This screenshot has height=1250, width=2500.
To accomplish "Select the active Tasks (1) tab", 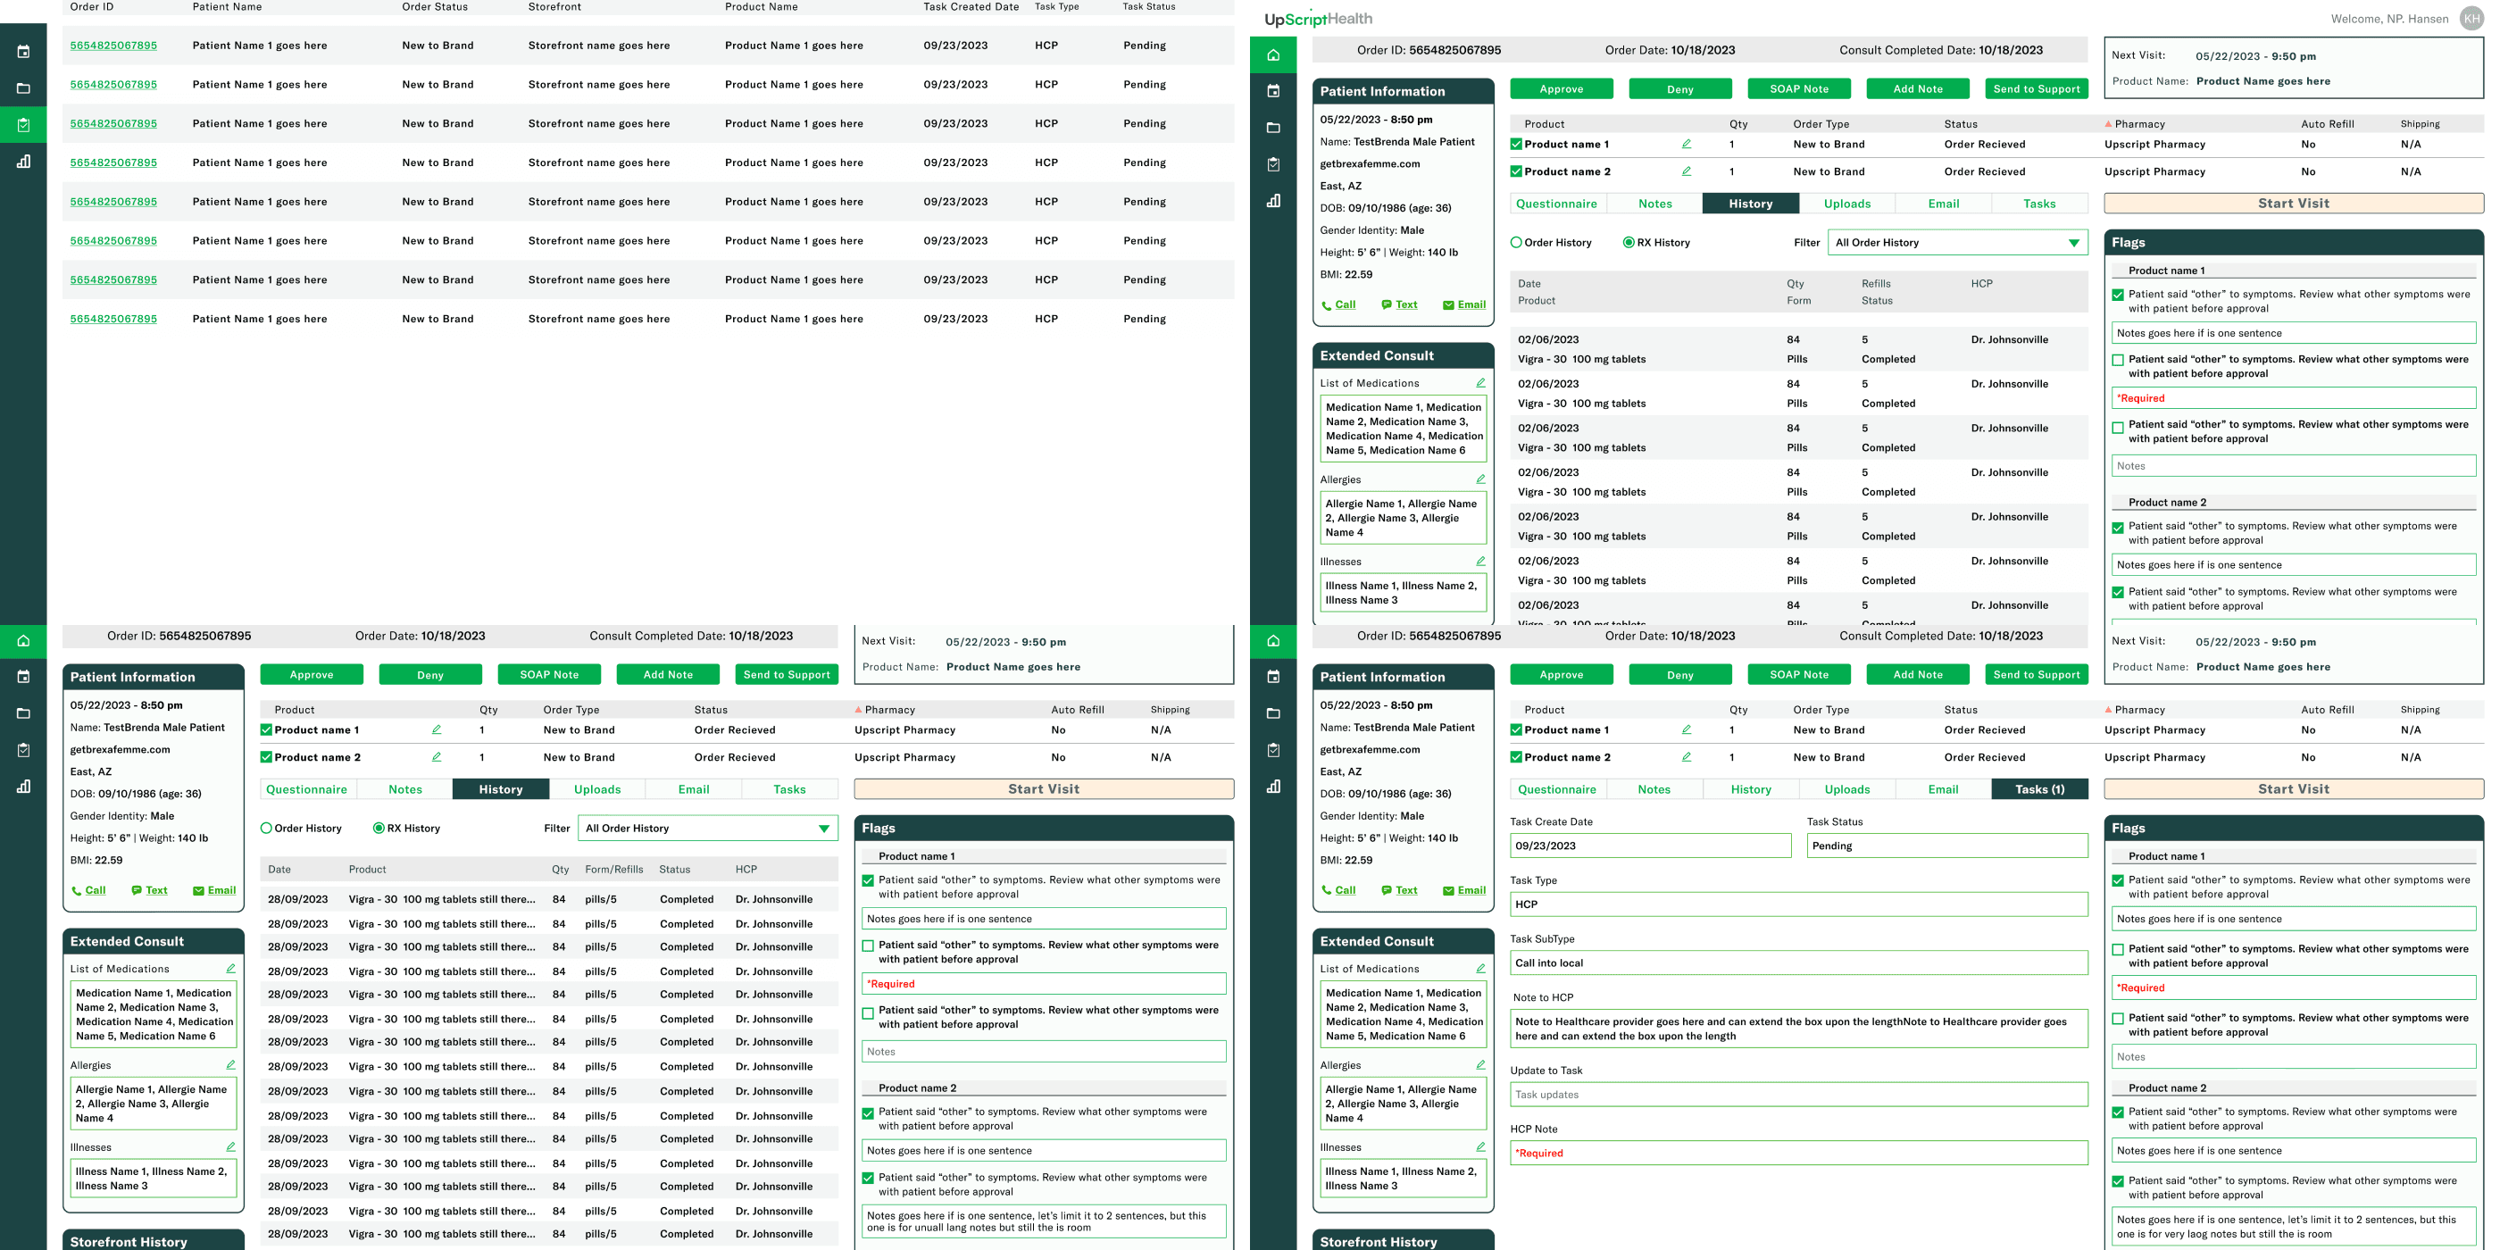I will [x=2039, y=789].
